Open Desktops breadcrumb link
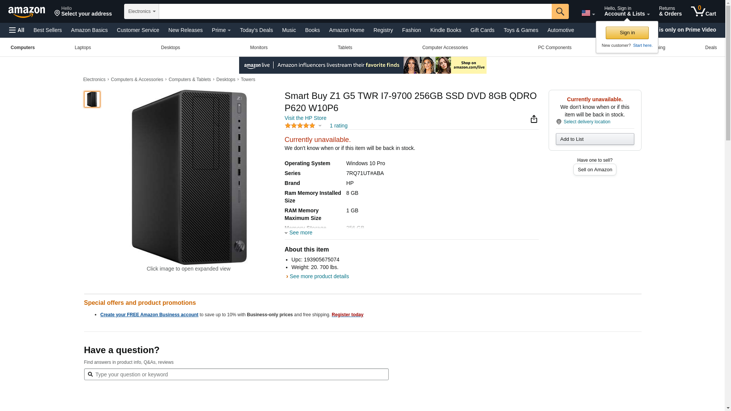 tap(226, 80)
